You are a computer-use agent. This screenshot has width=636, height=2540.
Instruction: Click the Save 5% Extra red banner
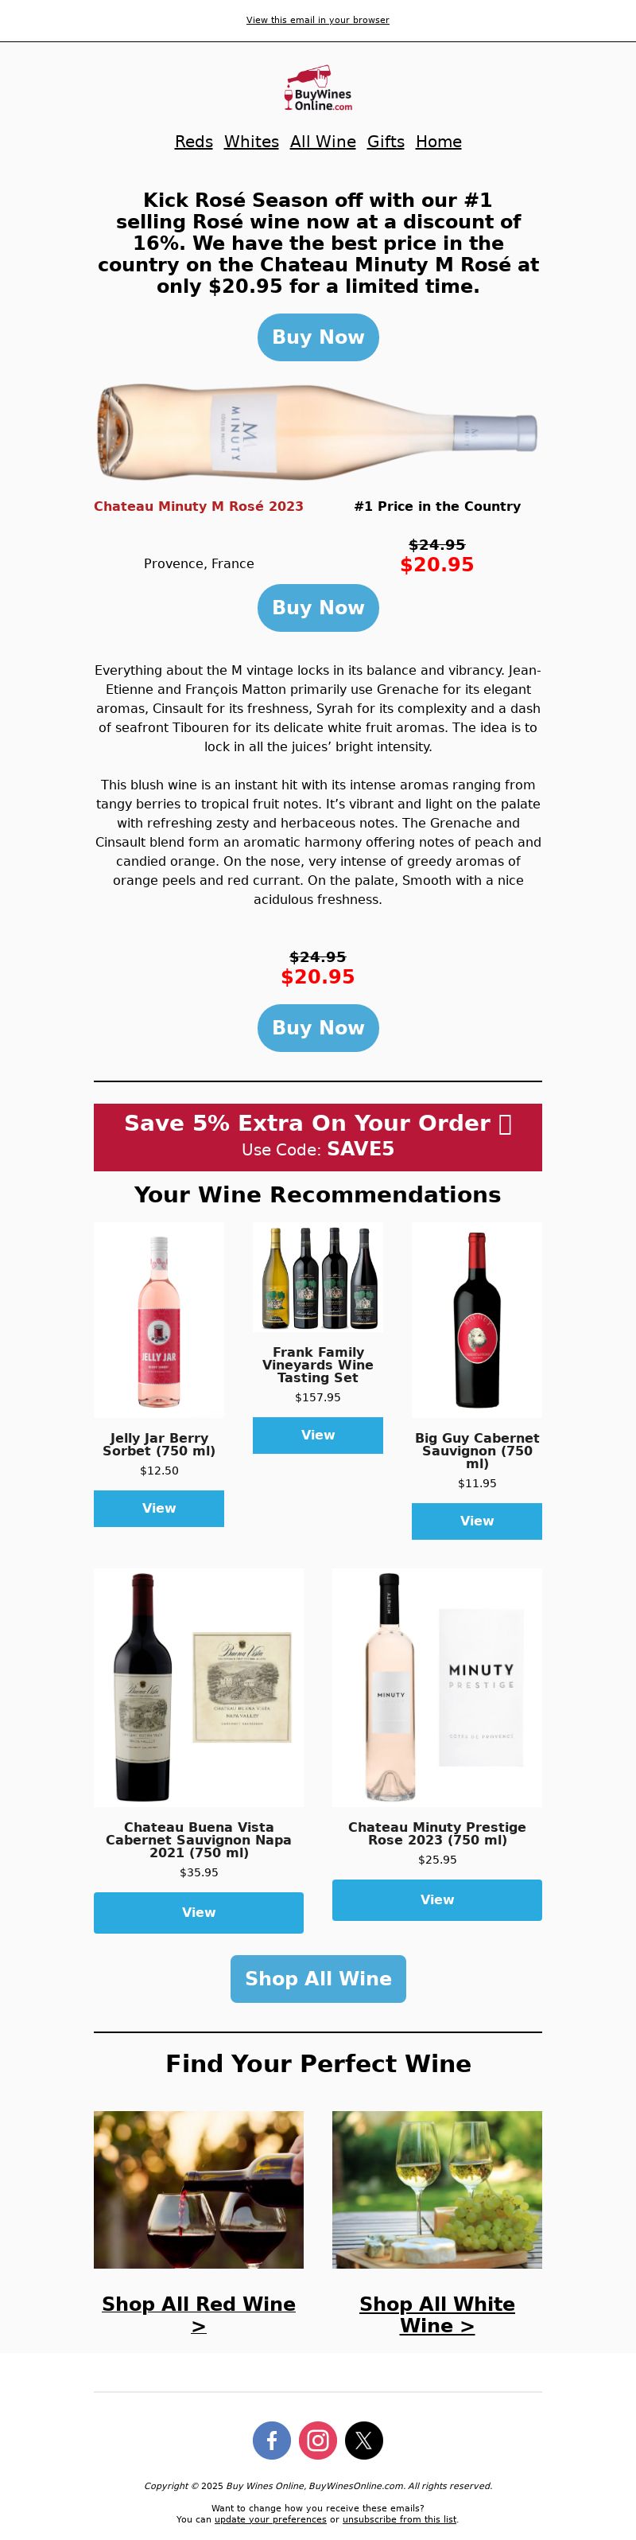[x=318, y=1137]
